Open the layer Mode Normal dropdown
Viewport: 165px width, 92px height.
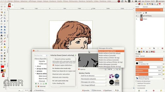pyautogui.click(x=153, y=7)
